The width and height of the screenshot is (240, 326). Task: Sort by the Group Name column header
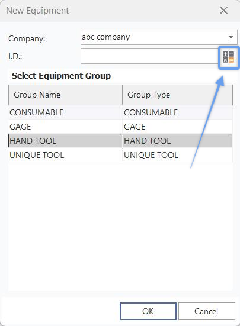[65, 95]
